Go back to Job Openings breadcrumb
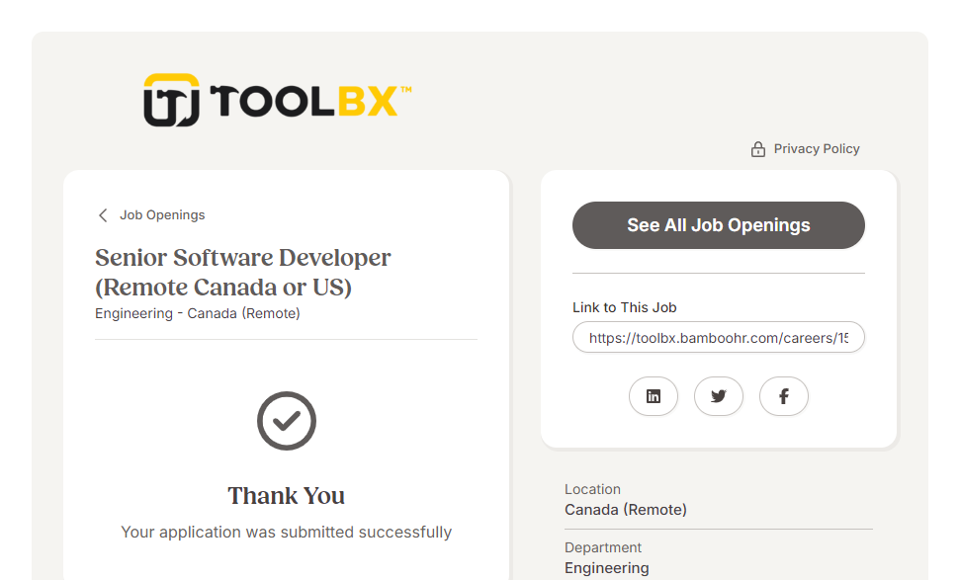The height and width of the screenshot is (580, 960). click(162, 215)
